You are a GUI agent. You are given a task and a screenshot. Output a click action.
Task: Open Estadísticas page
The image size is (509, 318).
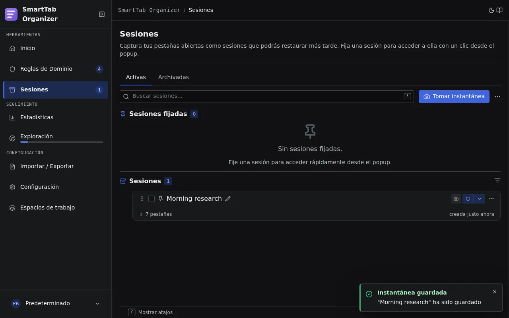(x=56, y=117)
